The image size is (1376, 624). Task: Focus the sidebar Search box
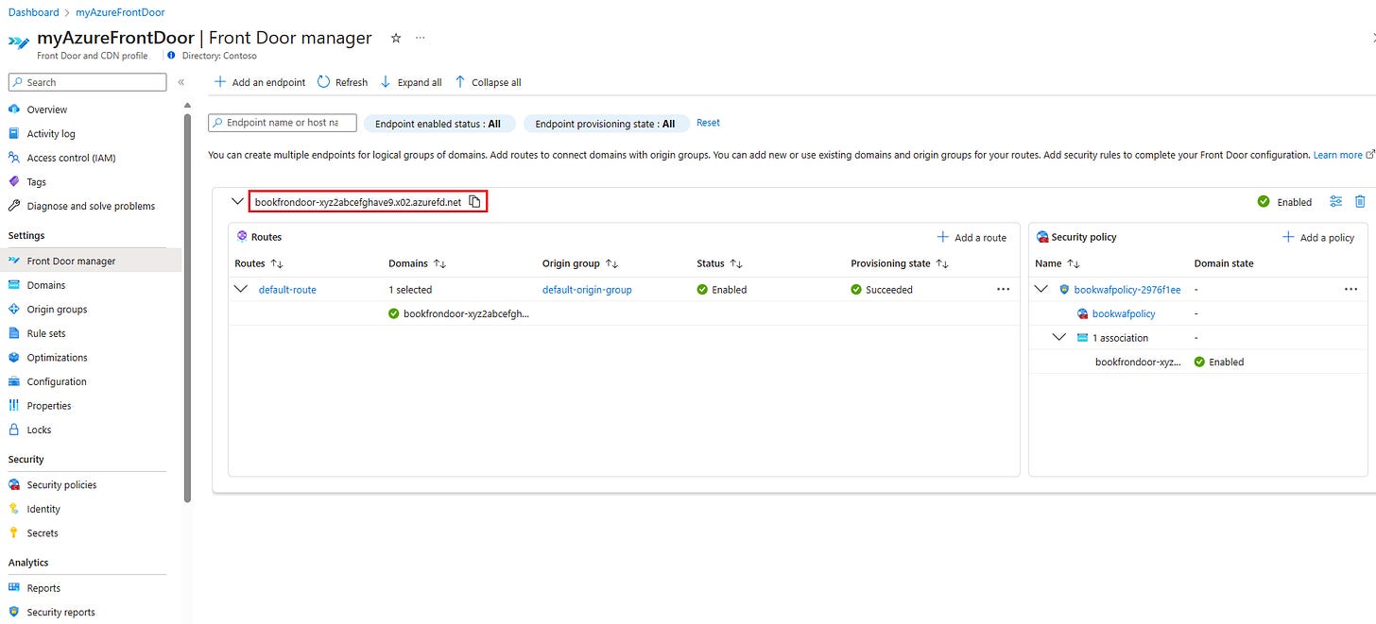pyautogui.click(x=87, y=82)
